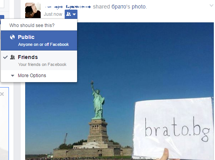Click the poster's profile picture thumbnail

tap(33, 10)
